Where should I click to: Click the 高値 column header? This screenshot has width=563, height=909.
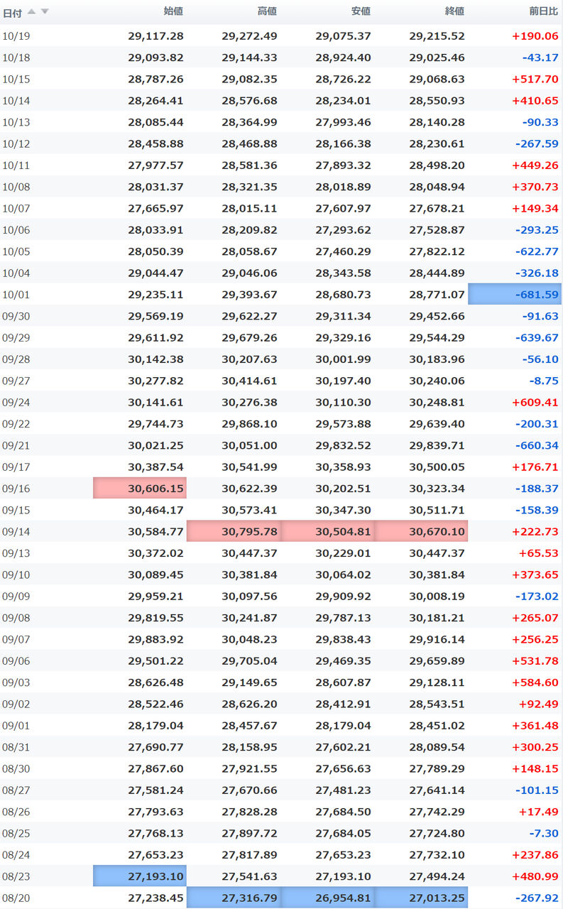pyautogui.click(x=267, y=11)
